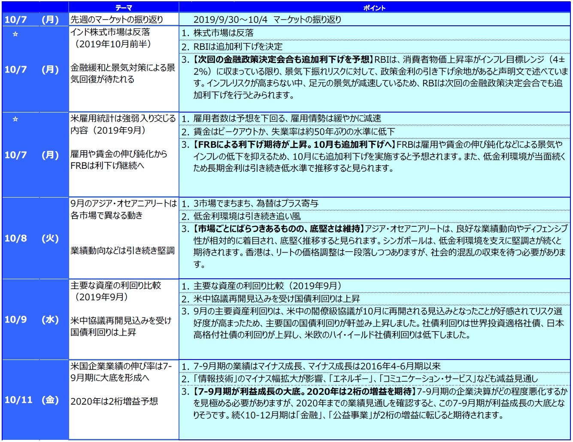The image size is (573, 442).
Task: Click the star icon by the 米雇用統計 row
Action: 15,119
